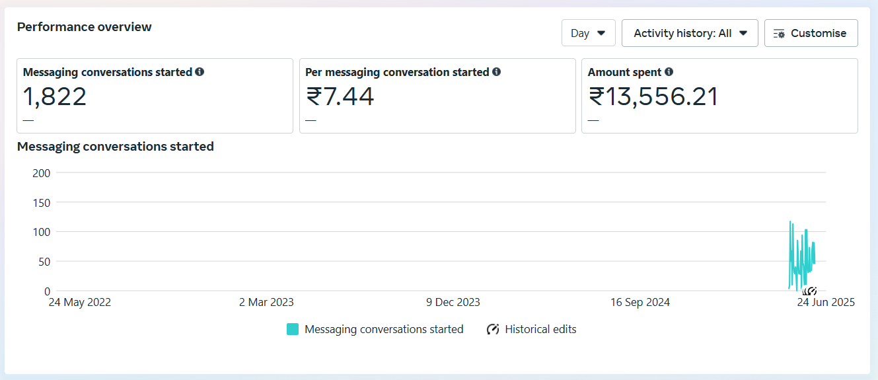878x380 pixels.
Task: Click the 2 Mar 2023 axis label
Action: tap(266, 302)
